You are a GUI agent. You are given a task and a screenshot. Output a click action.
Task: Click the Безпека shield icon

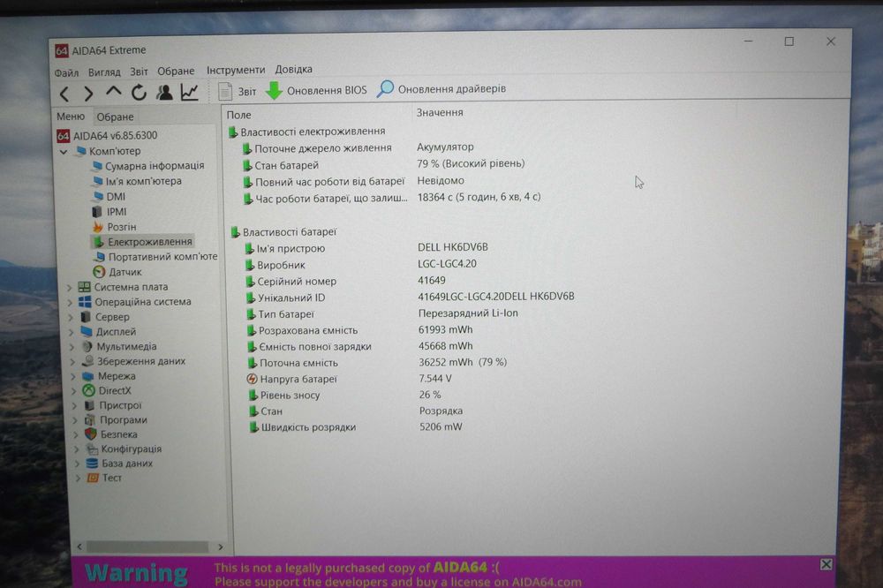tap(90, 434)
